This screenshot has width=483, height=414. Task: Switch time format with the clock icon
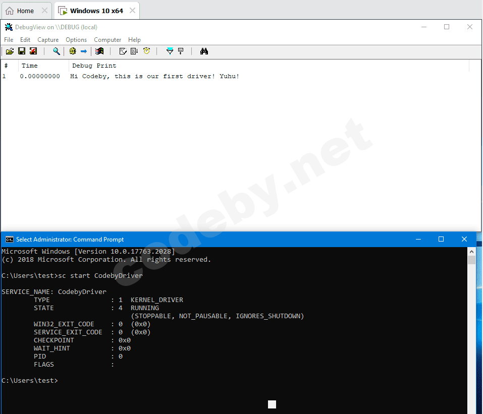point(146,51)
